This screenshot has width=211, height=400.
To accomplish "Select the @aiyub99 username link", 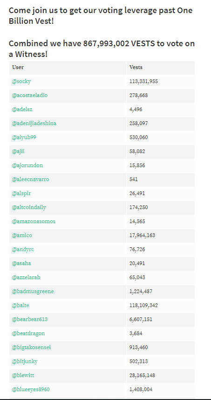I will [24, 138].
